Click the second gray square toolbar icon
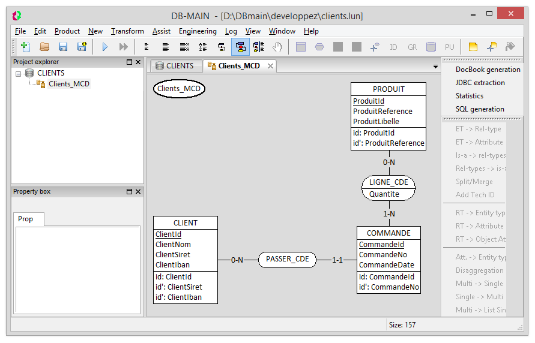The width and height of the screenshot is (535, 343). 357,47
